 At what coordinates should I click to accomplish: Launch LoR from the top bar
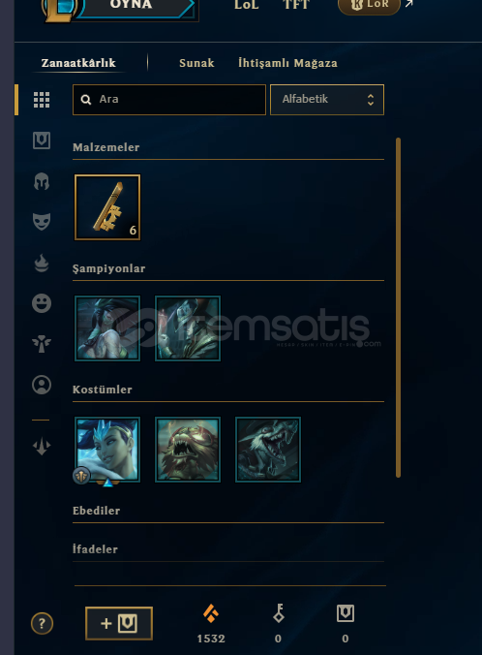coord(369,6)
